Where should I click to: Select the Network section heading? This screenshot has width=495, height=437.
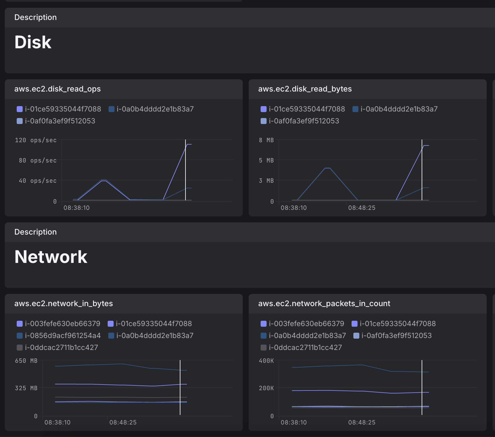coord(51,257)
